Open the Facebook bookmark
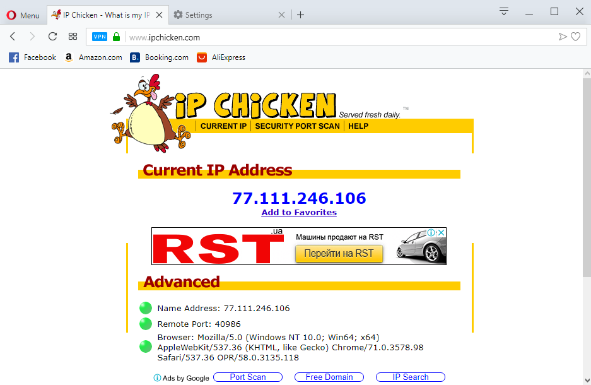 click(x=32, y=57)
